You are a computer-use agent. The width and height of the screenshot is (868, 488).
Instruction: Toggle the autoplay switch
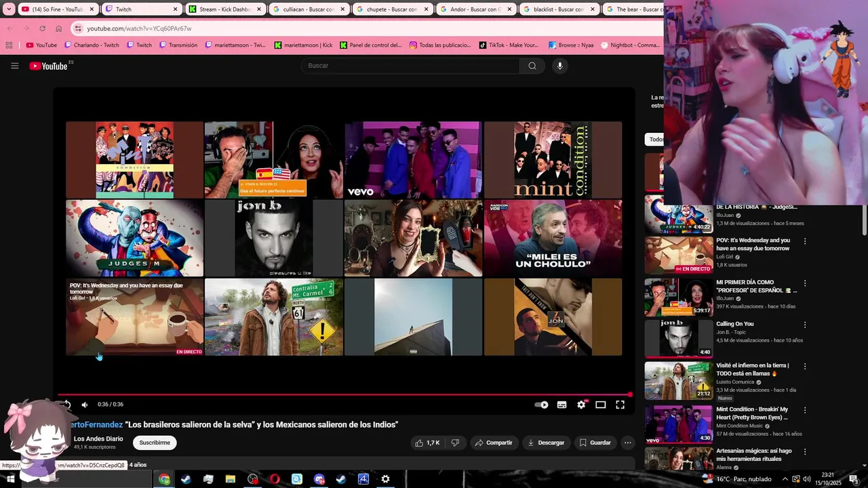click(x=541, y=405)
